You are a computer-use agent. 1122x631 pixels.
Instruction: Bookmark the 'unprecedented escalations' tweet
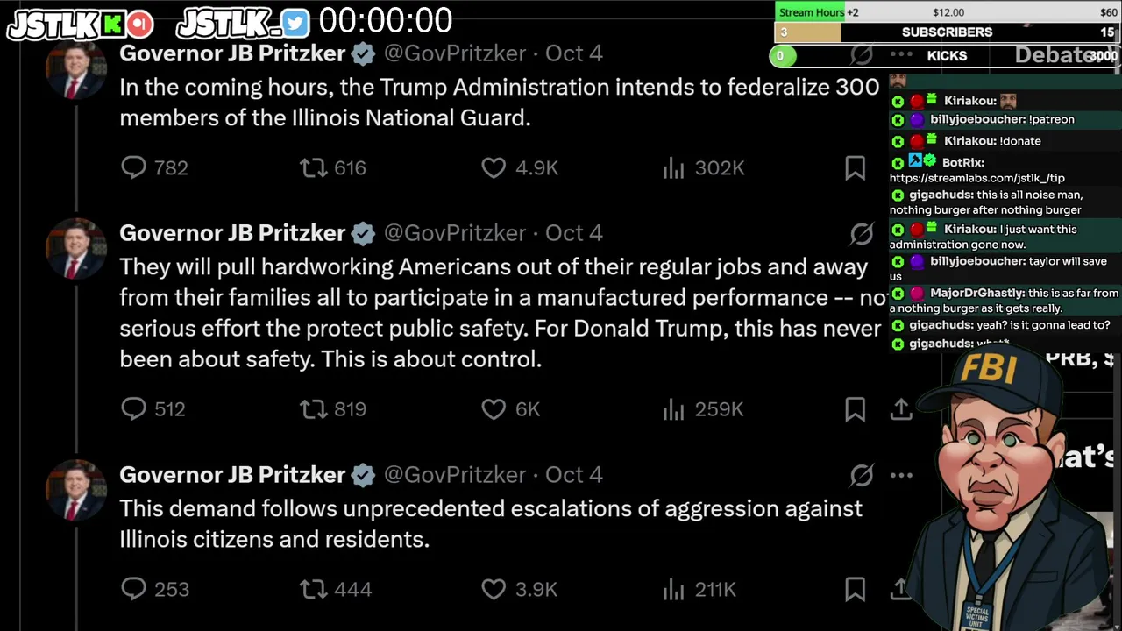pyautogui.click(x=855, y=589)
